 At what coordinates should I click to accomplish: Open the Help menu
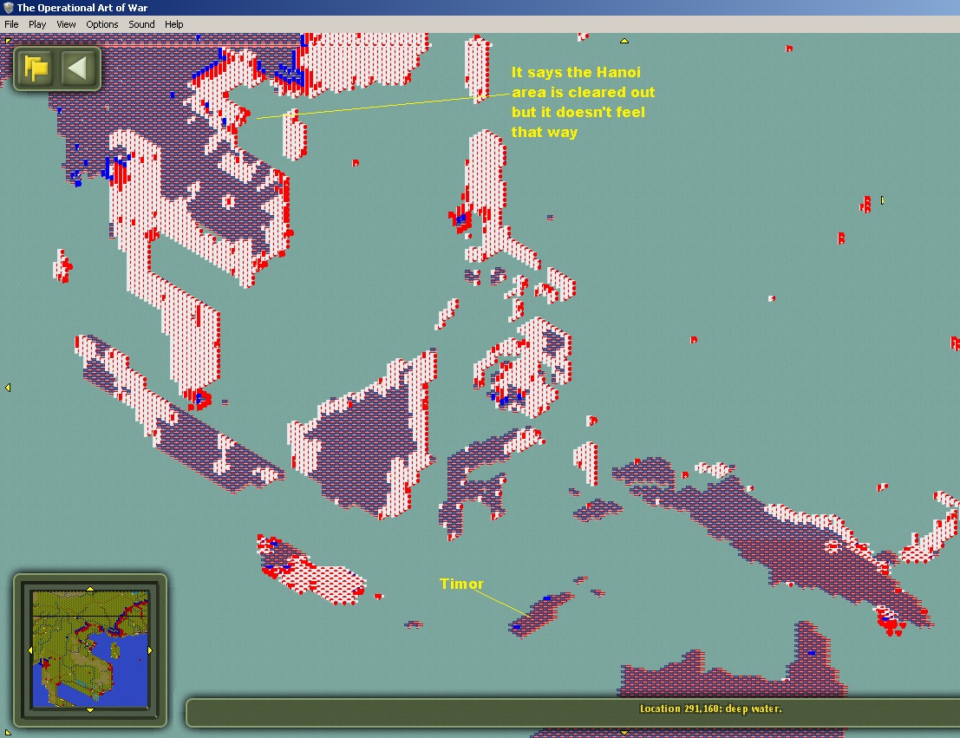[174, 24]
